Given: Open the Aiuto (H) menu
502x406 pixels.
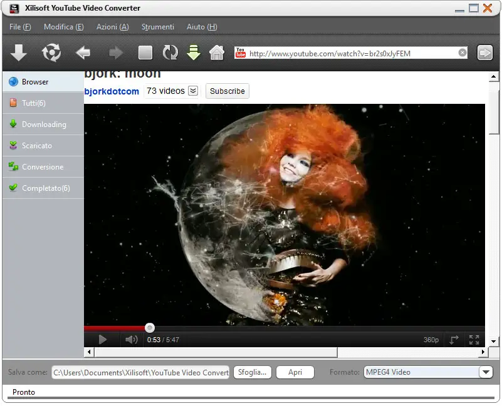Looking at the screenshot, I should tap(202, 27).
